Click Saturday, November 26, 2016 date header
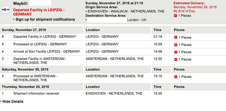 tap(25, 70)
